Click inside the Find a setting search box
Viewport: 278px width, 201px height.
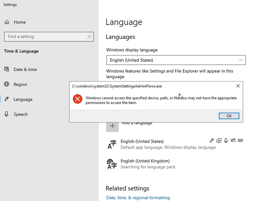49,36
